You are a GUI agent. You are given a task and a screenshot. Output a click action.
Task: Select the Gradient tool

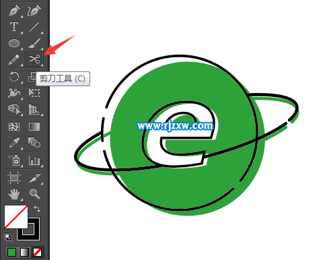[34, 127]
